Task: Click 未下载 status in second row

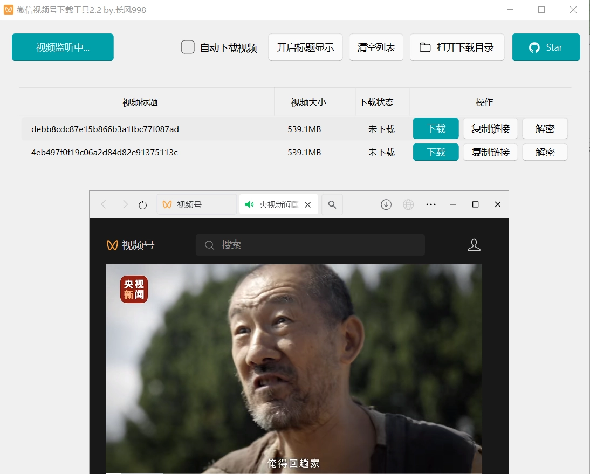Action: pyautogui.click(x=381, y=153)
